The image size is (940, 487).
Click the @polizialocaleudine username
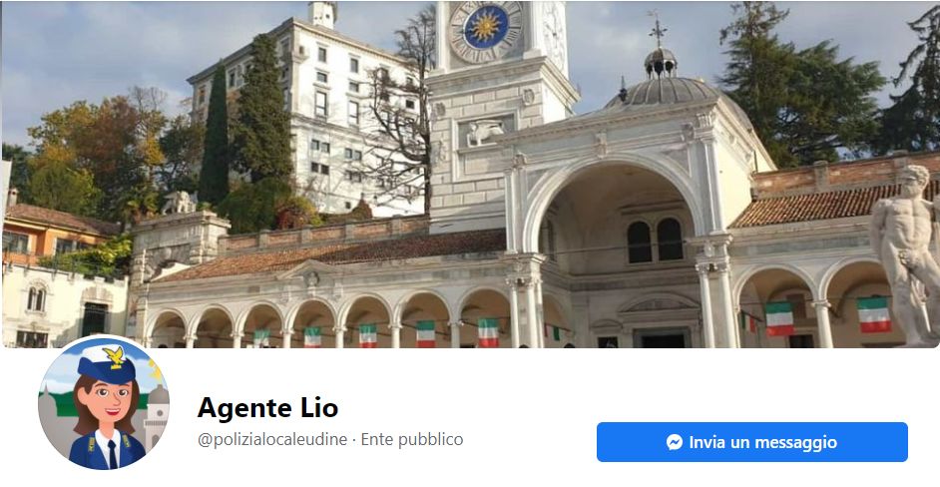pos(272,440)
